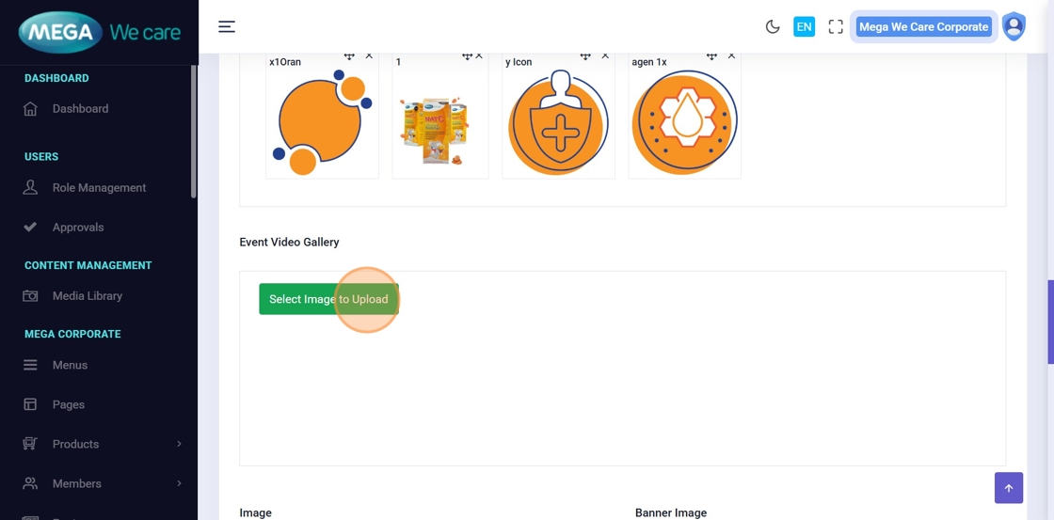Toggle the sidebar hamburger menu
Viewport: 1054px width, 520px height.
click(x=227, y=26)
